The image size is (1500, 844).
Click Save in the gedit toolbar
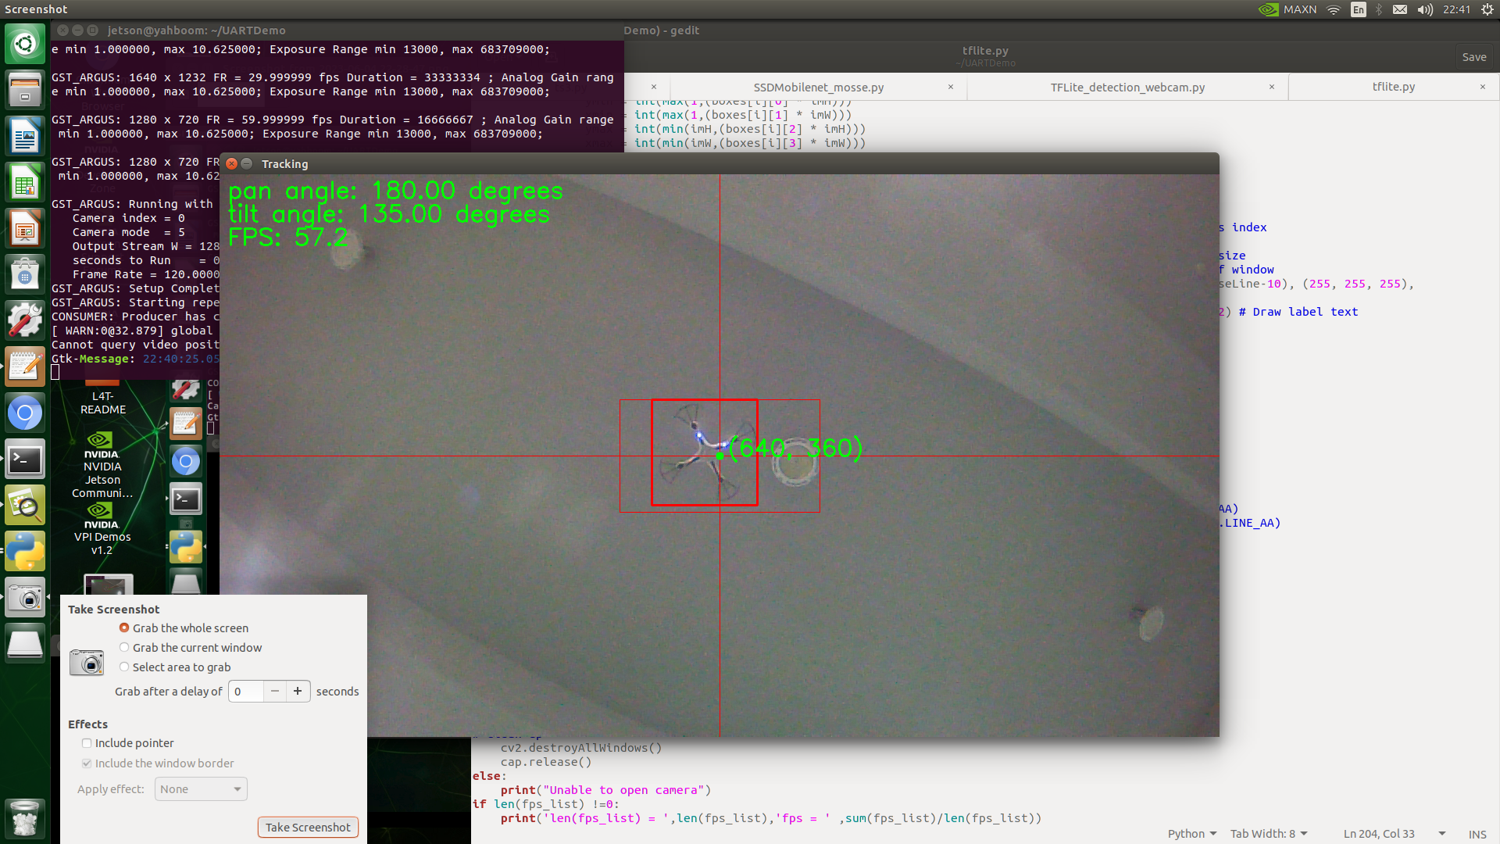1473,56
